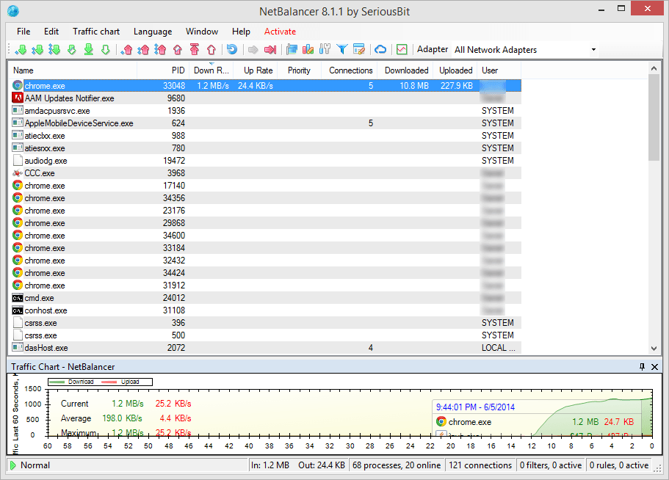The image size is (669, 480).
Task: Select the audiodg.exe process row
Action: coord(267,161)
